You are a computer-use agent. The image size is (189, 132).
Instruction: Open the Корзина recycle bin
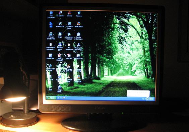coord(79,14)
